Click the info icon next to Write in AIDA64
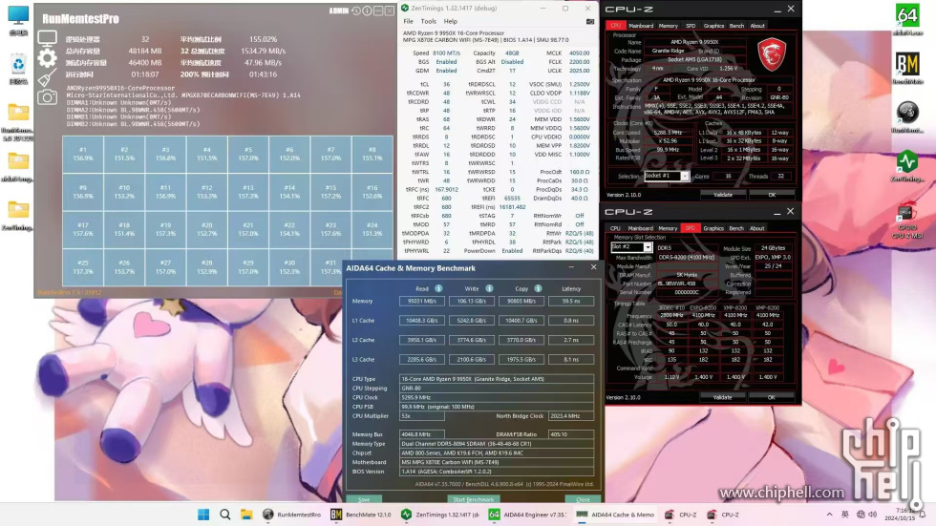Screen dimensions: 936x526 [489, 288]
